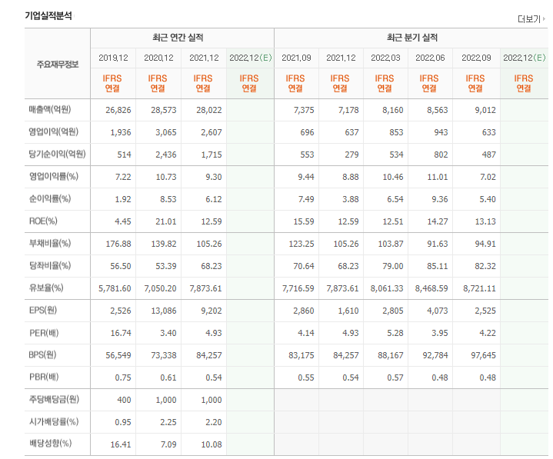Viewport: 553px width, 459px height.
Task: Click the 7,716.59 reserve ratio value
Action: (298, 289)
